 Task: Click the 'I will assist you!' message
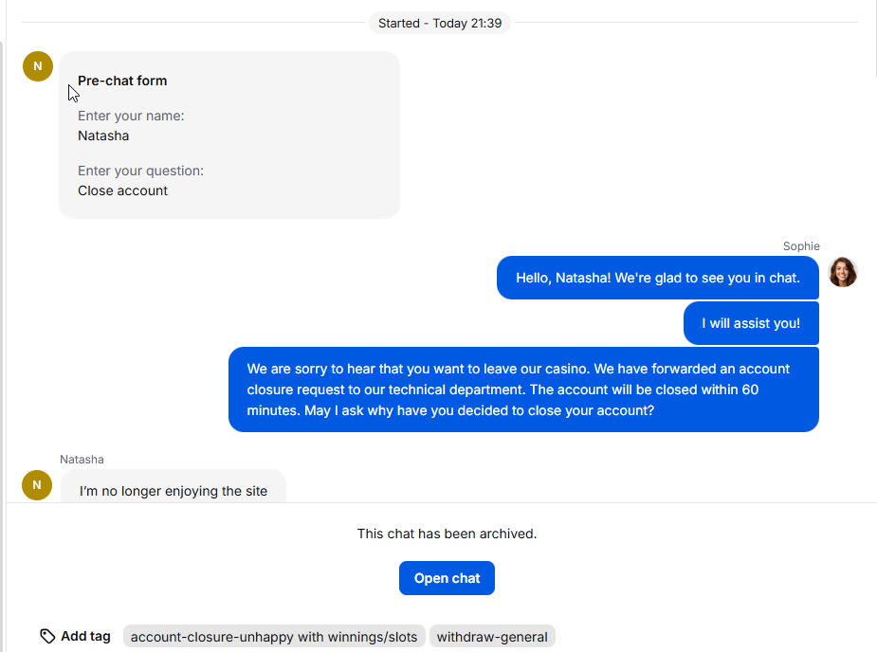click(751, 323)
